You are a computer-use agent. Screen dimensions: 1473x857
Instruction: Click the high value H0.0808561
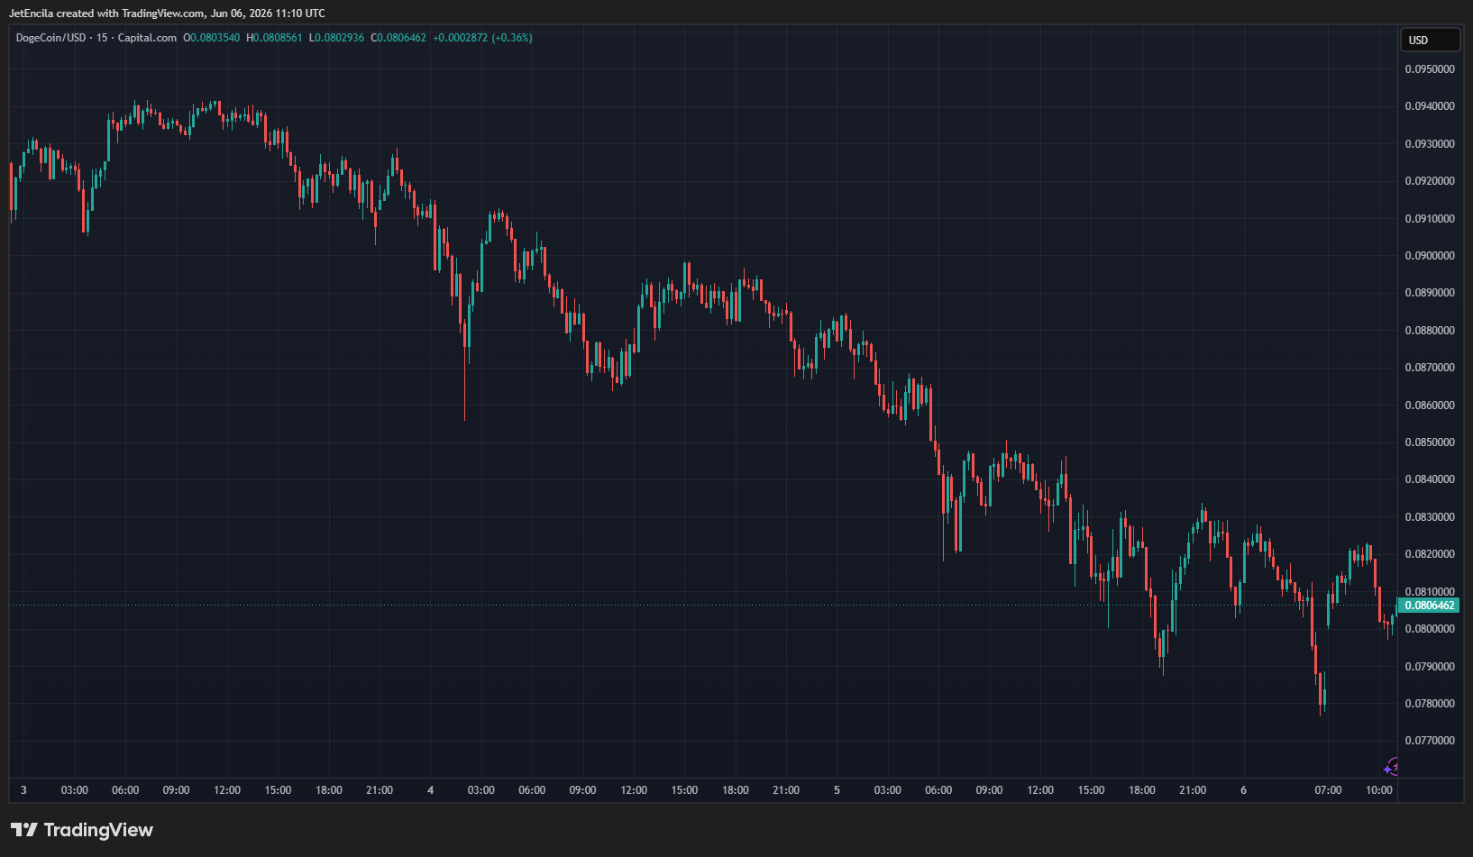(274, 38)
